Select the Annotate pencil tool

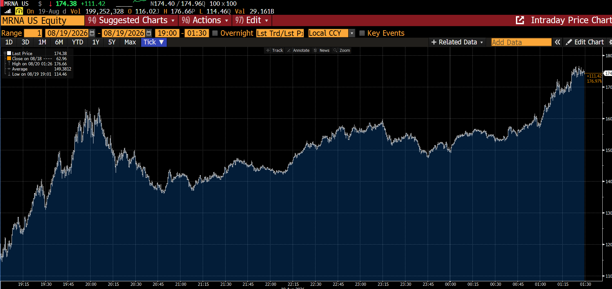click(298, 51)
